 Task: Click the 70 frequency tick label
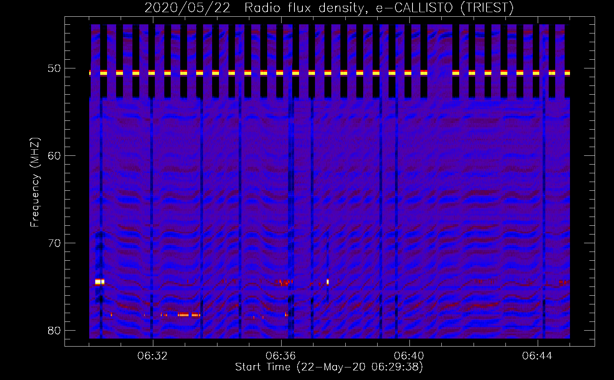pos(55,243)
